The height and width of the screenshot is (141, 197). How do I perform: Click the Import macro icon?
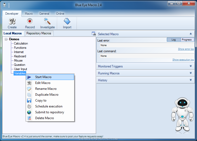67,21
